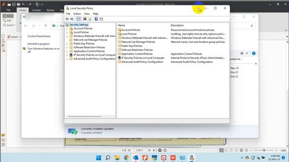Open Google Chrome from the taskbar
Image resolution: width=289 pixels, height=162 pixels.
126,157
